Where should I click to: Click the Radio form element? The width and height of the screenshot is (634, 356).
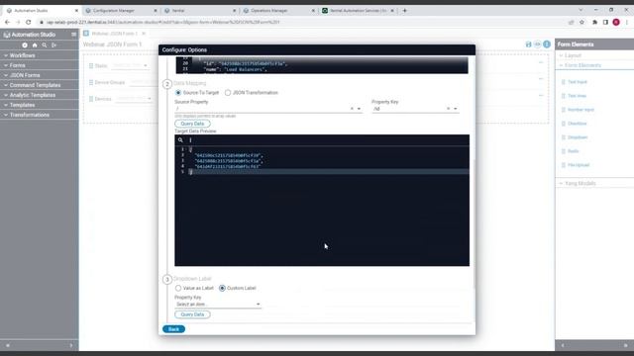(x=573, y=151)
